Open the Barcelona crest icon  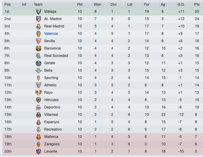click(x=39, y=48)
